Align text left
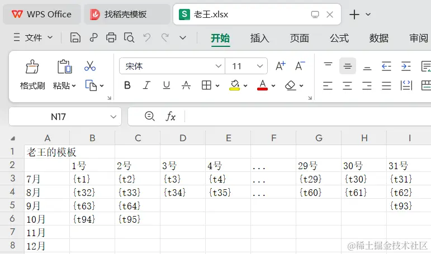Screen dimensions: 431x254 click(328, 85)
